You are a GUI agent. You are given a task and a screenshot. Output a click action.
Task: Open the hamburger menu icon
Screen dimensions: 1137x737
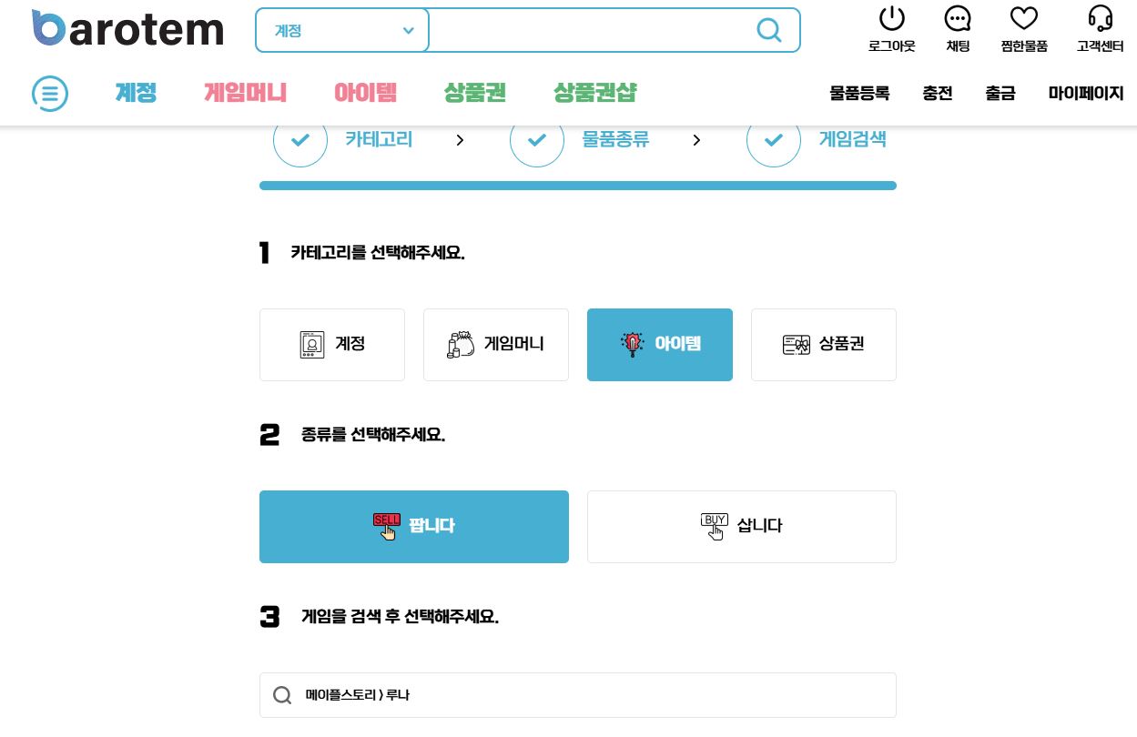click(50, 94)
